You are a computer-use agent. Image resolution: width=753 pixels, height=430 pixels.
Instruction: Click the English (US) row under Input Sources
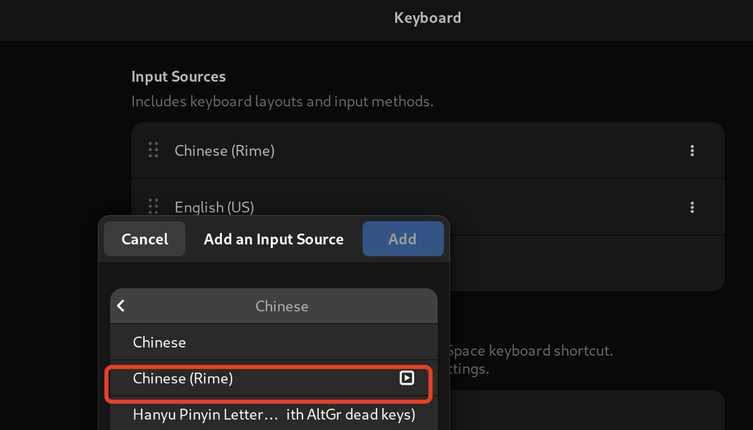[x=412, y=205]
